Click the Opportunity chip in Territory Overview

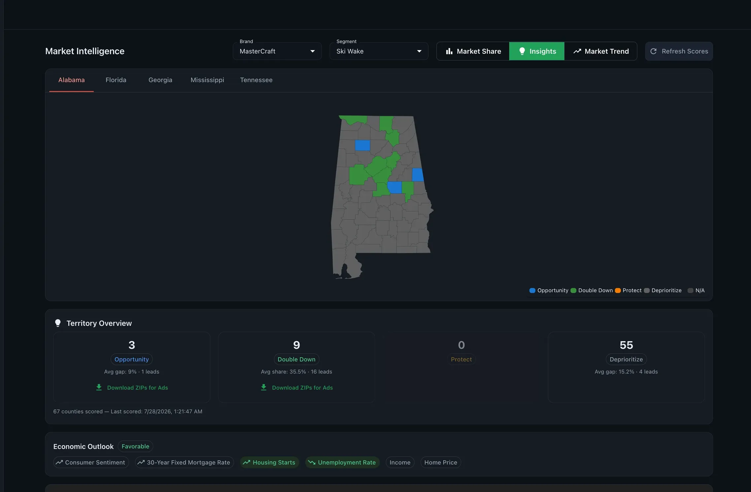tap(132, 359)
